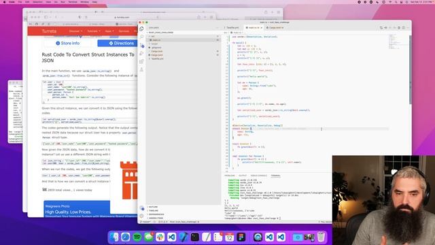Open the Run and Debug view
Image resolution: width=435 pixels, height=245 pixels.
click(x=142, y=53)
